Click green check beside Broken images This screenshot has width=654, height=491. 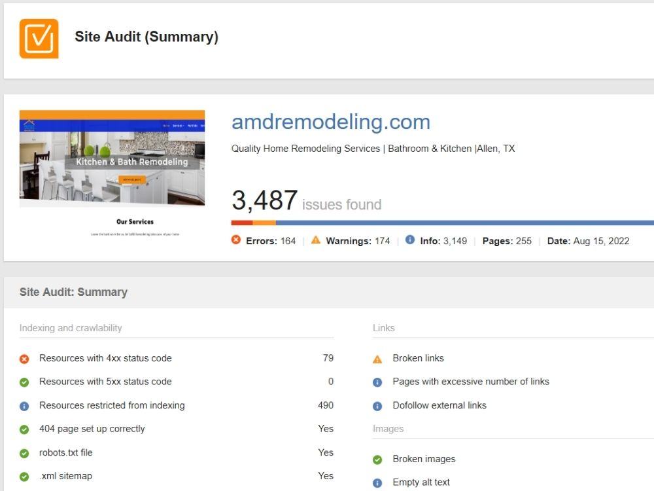(x=377, y=460)
